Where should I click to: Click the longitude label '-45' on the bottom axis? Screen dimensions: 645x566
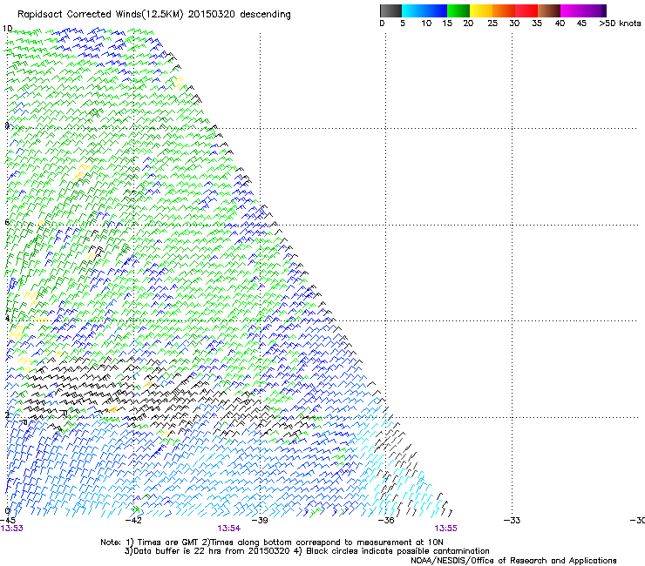coord(7,521)
